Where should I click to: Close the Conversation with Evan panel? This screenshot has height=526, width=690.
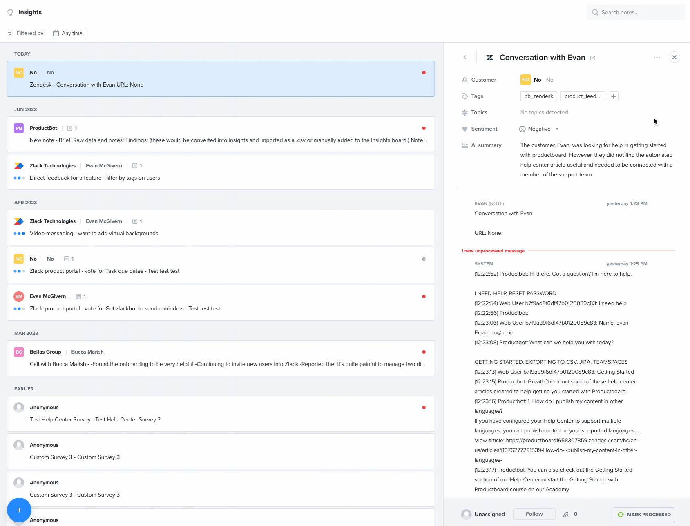[x=674, y=57]
